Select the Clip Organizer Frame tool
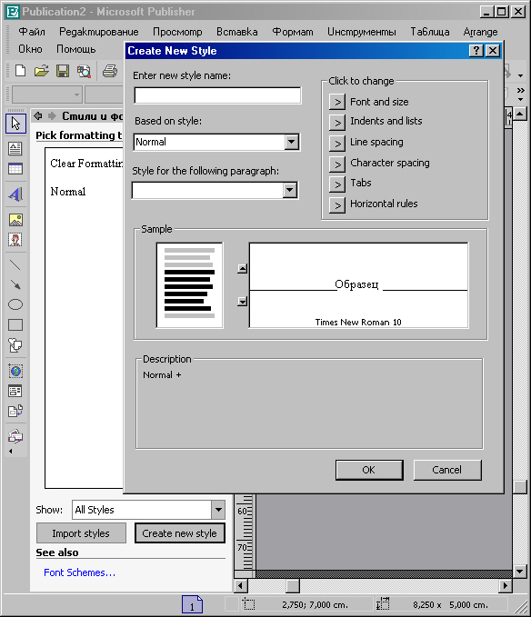Viewport: 531px width, 617px height. [x=15, y=239]
